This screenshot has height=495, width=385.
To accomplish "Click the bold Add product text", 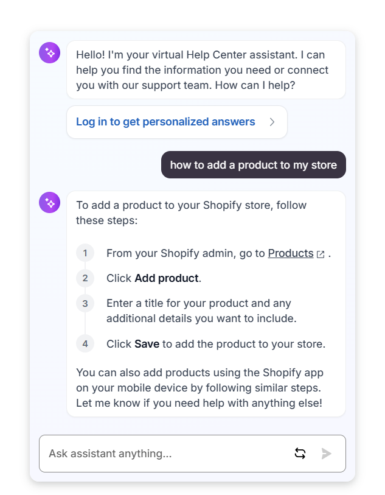I will pyautogui.click(x=167, y=278).
